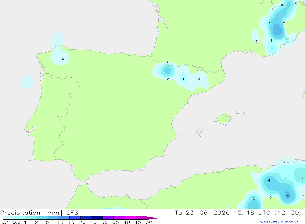Click the 25–30 mm navy legend swatch
Viewport: 305px width, 224px height.
click(x=97, y=218)
